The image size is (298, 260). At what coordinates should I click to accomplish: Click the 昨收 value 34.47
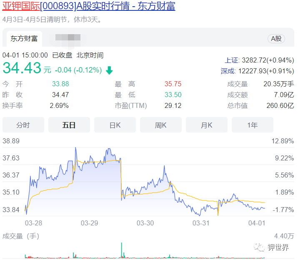click(60, 95)
